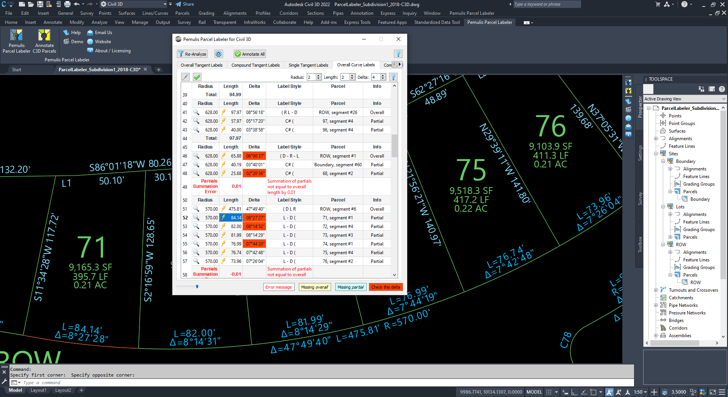Toggle ortho mode in the status bar
The width and height of the screenshot is (728, 397).
574,392
